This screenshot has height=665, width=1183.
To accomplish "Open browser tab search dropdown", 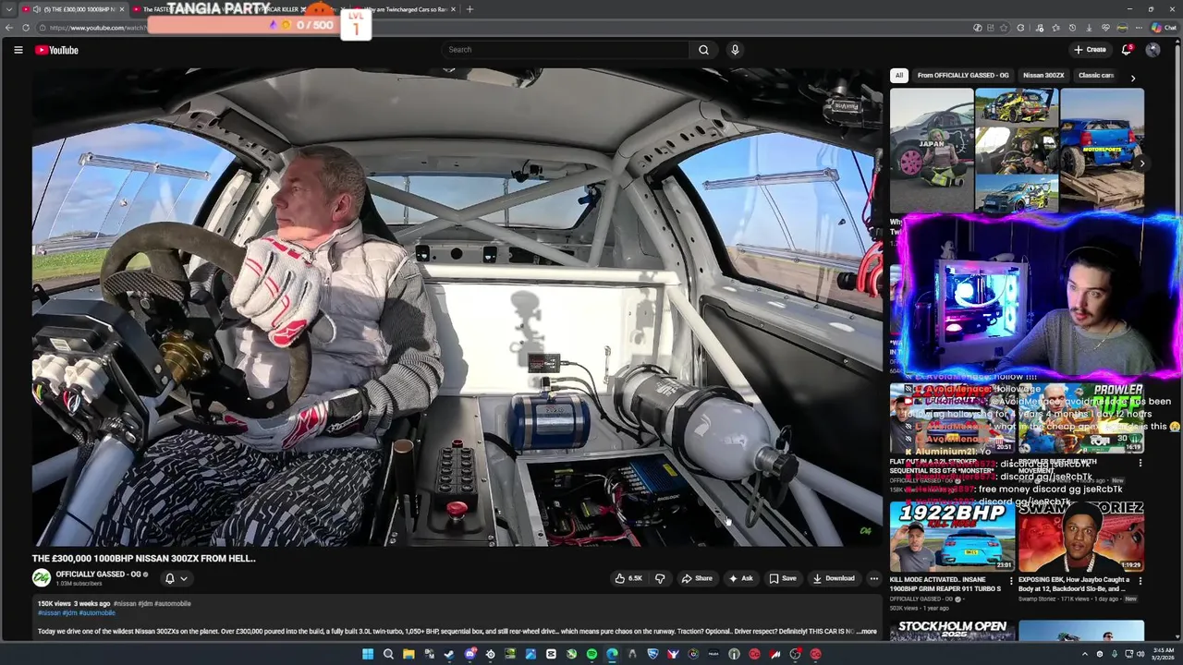I will [9, 9].
